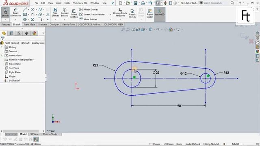Select the Sketch Fillet tool

(x=40, y=19)
